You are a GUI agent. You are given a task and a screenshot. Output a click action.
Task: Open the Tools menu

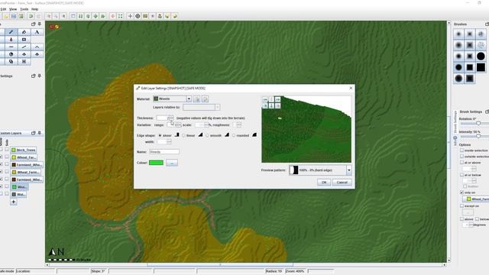click(24, 9)
